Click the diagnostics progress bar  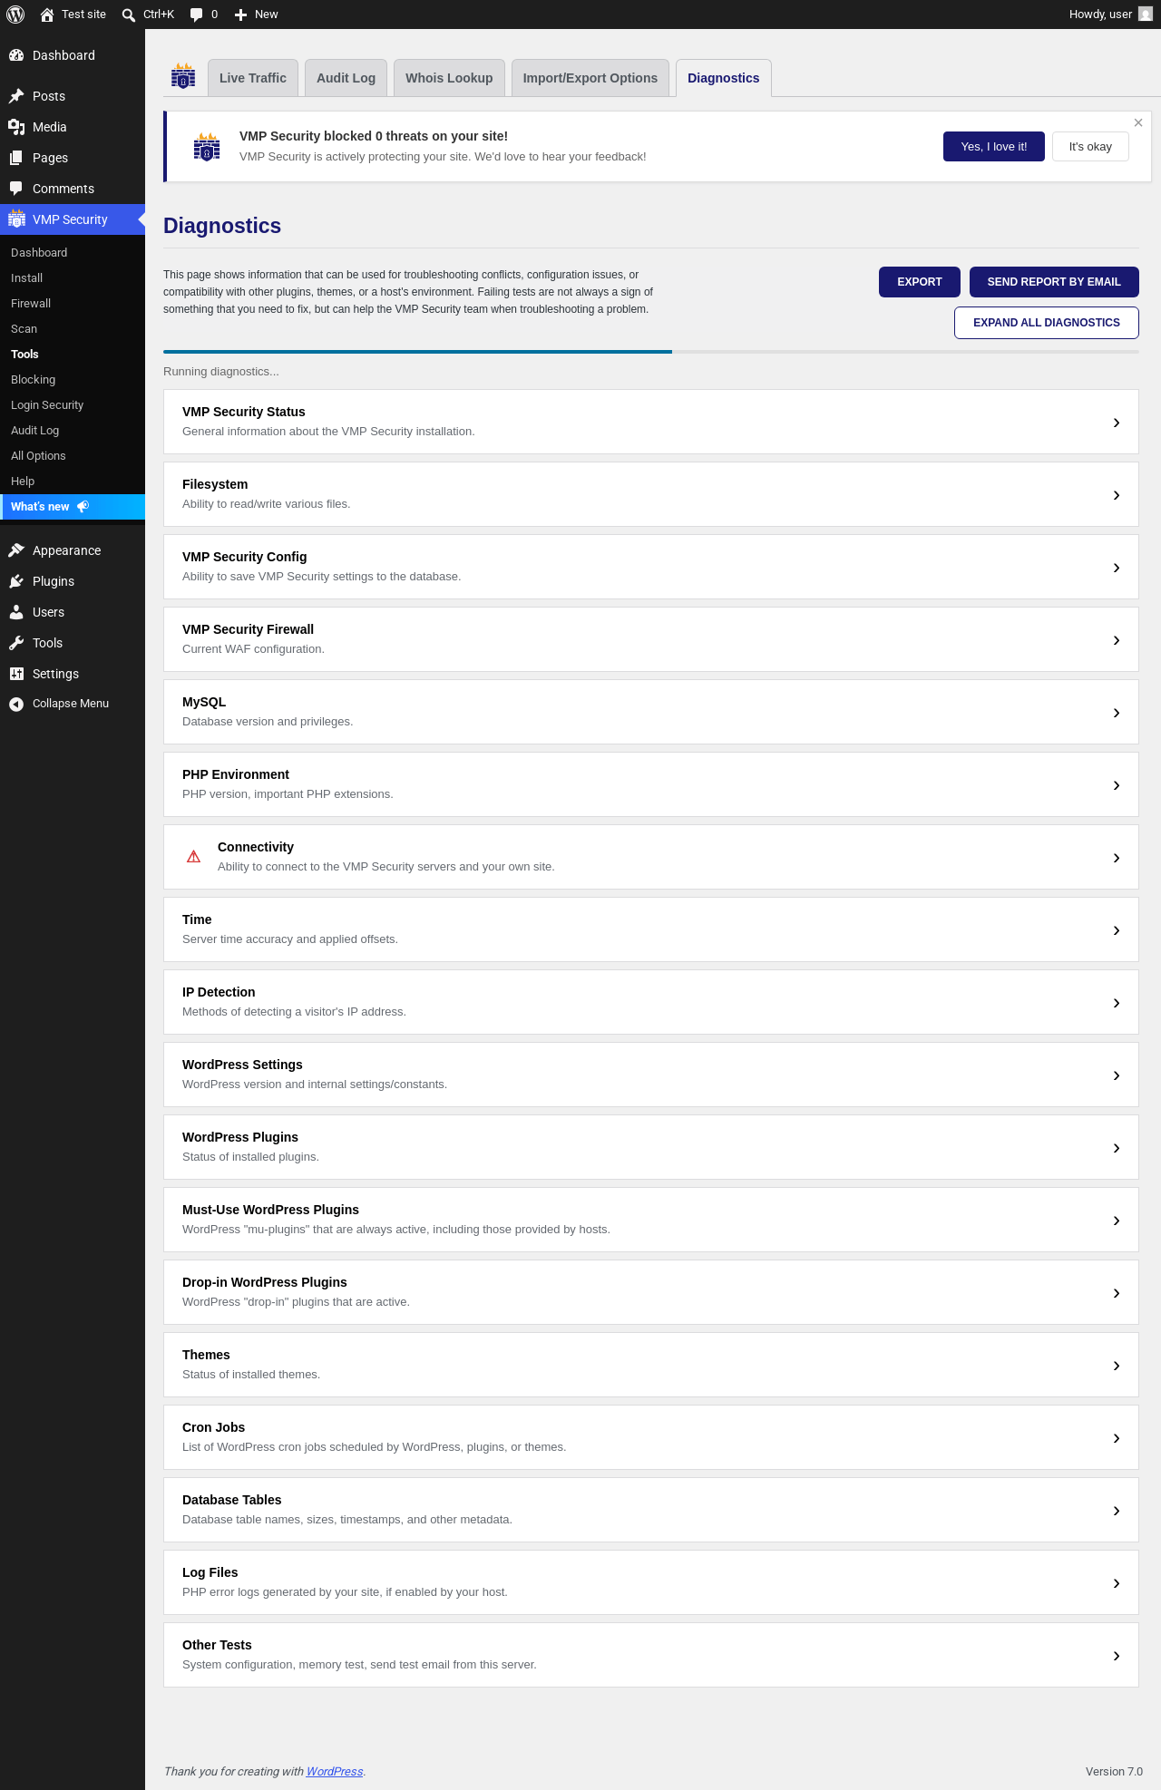(x=651, y=352)
